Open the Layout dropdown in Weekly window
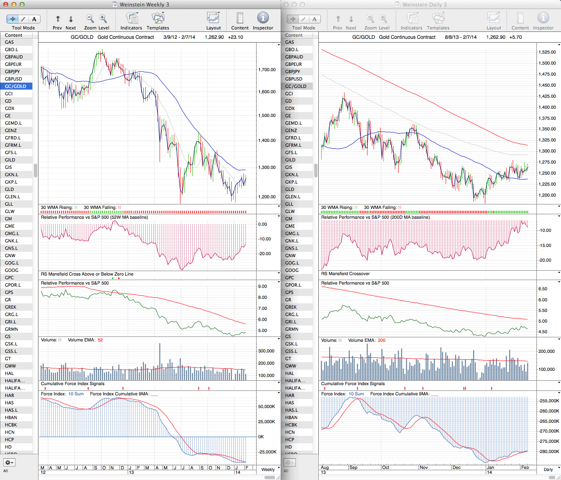This screenshot has height=480, width=561. click(x=213, y=18)
